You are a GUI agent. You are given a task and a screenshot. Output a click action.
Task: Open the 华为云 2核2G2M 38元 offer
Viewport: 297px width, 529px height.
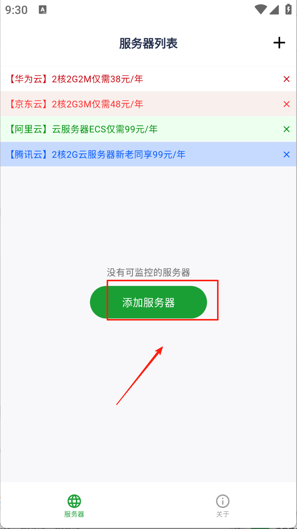(75, 79)
